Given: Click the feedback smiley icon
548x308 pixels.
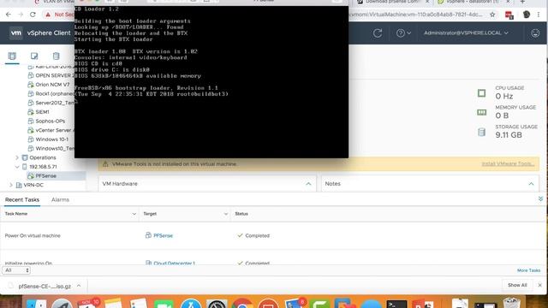Looking at the screenshot, I should point(535,33).
